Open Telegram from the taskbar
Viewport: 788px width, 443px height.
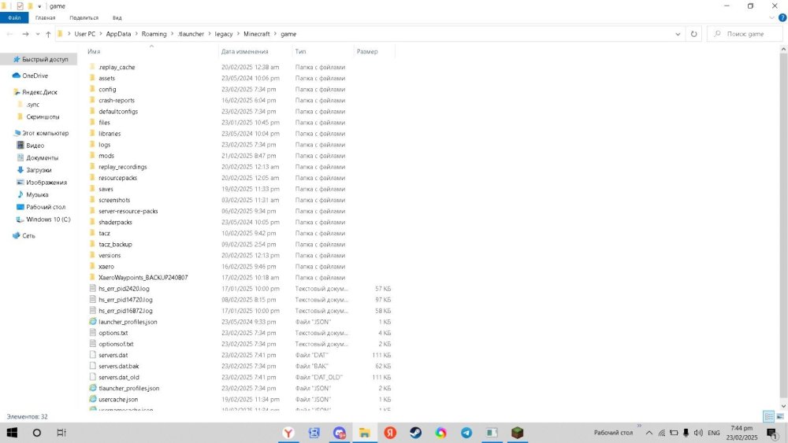[466, 433]
